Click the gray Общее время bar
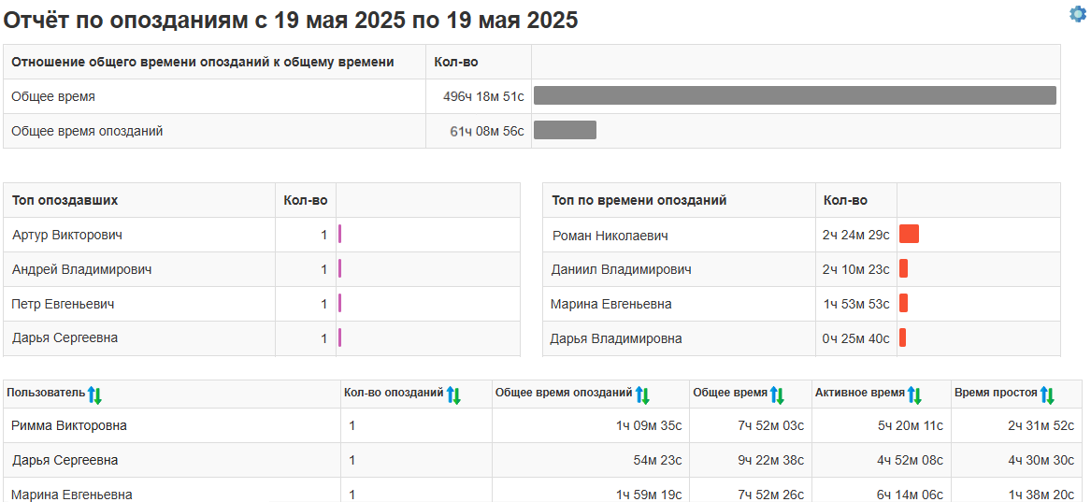Image resolution: width=1091 pixels, height=502 pixels. point(795,95)
